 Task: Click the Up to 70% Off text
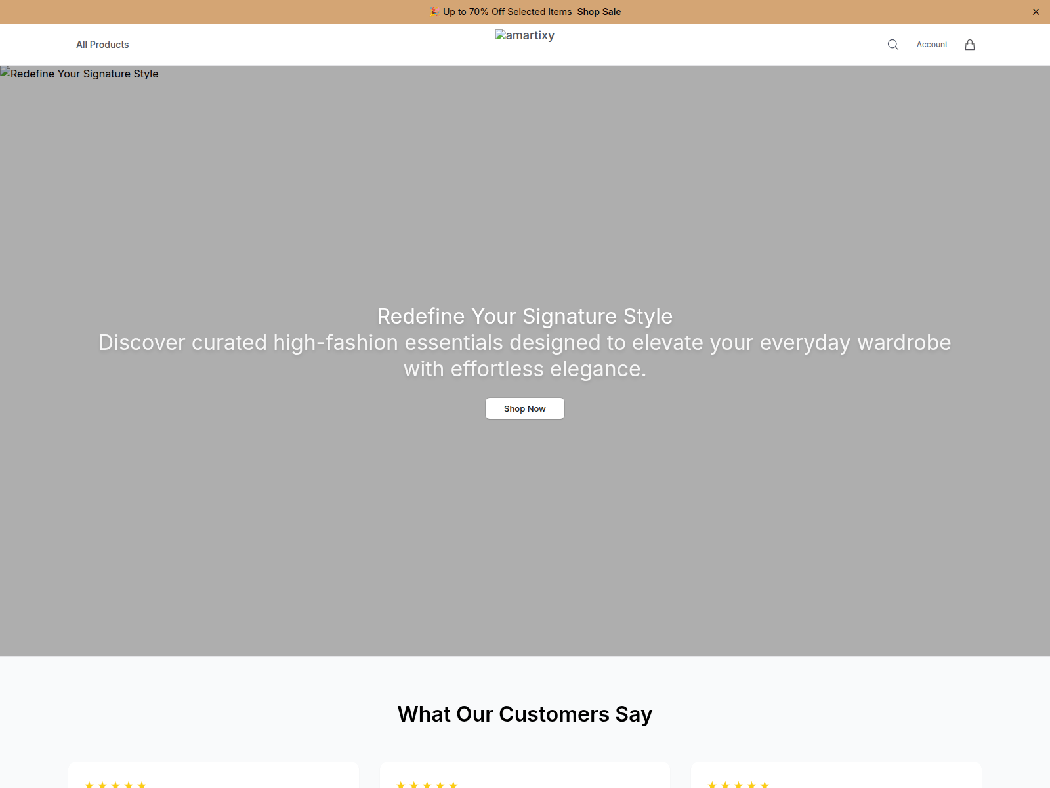pyautogui.click(x=501, y=12)
